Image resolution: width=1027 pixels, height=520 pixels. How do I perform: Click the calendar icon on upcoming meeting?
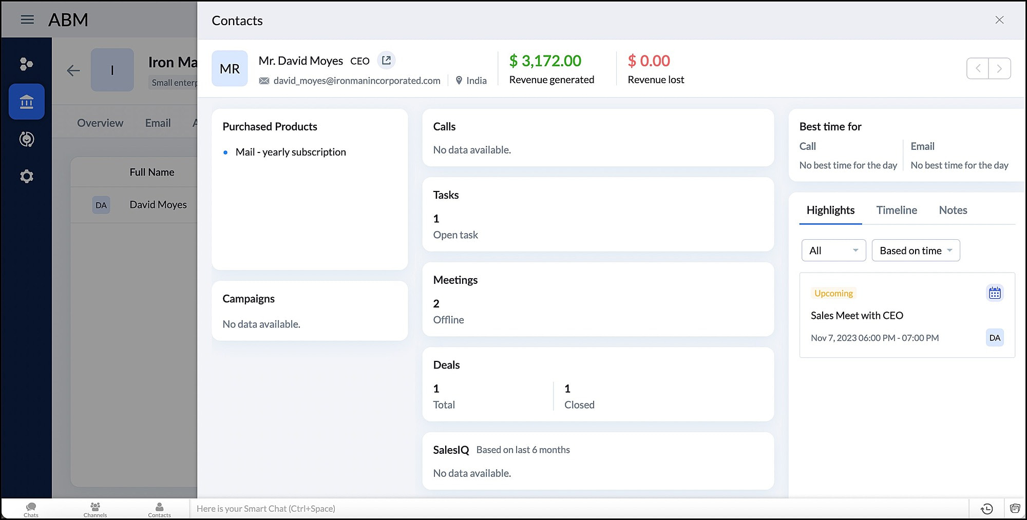pos(995,293)
